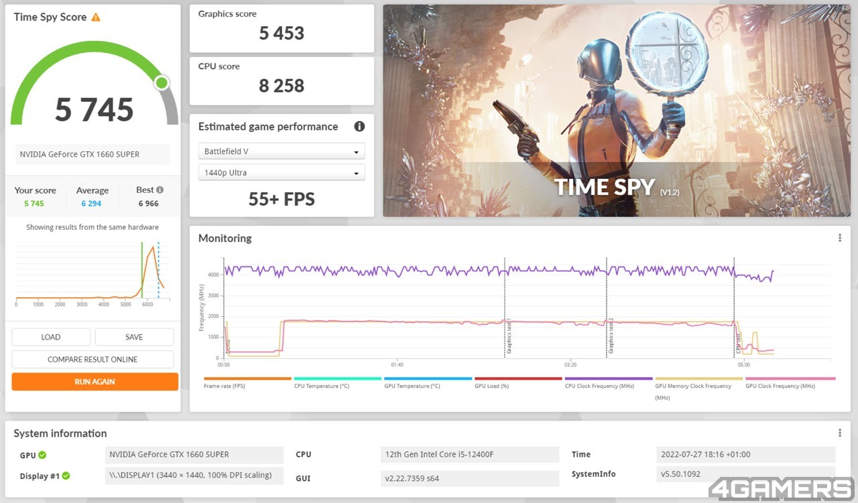Click Your score value 5 745
The width and height of the screenshot is (858, 503).
34,204
